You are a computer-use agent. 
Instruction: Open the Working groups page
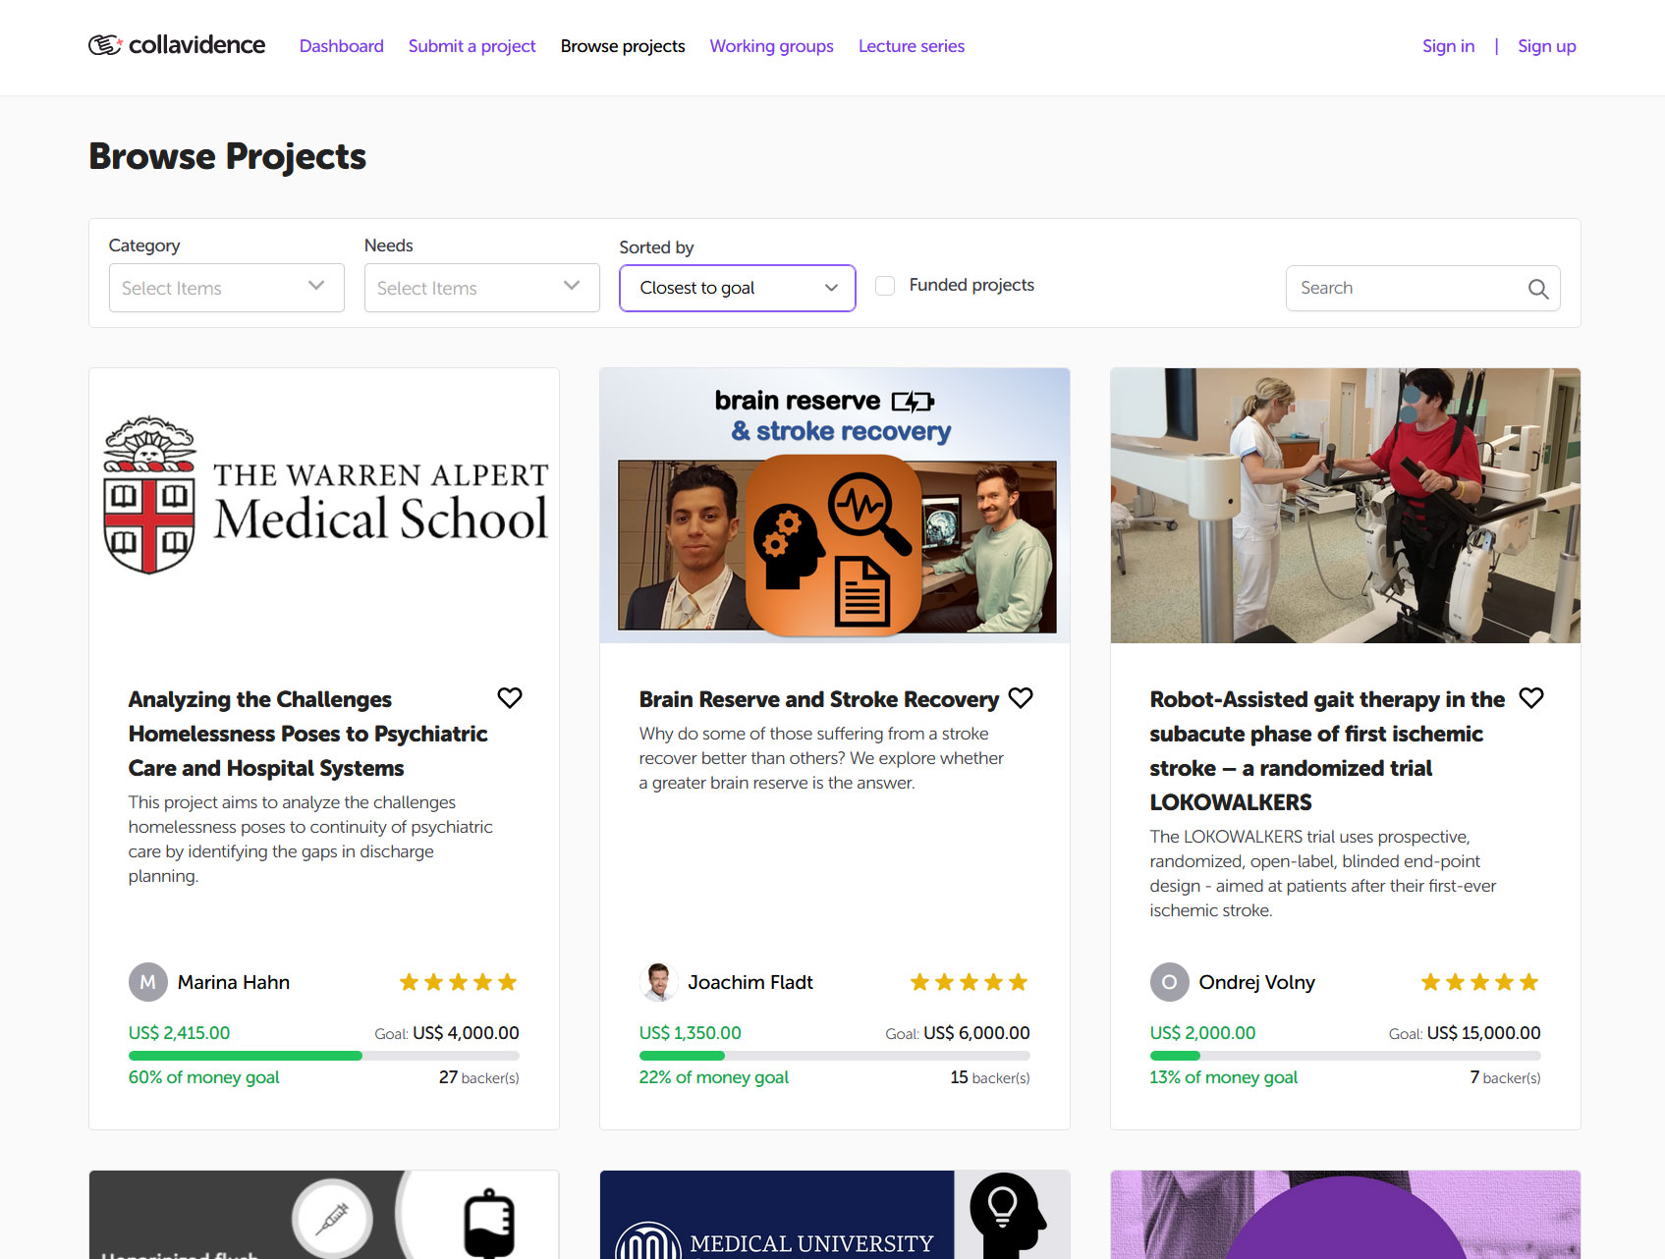(x=771, y=46)
